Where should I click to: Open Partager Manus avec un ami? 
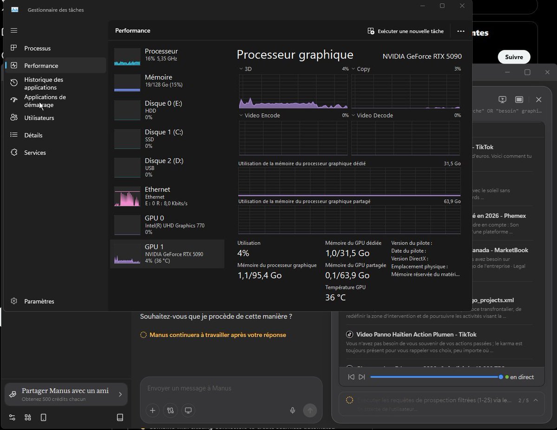point(66,395)
